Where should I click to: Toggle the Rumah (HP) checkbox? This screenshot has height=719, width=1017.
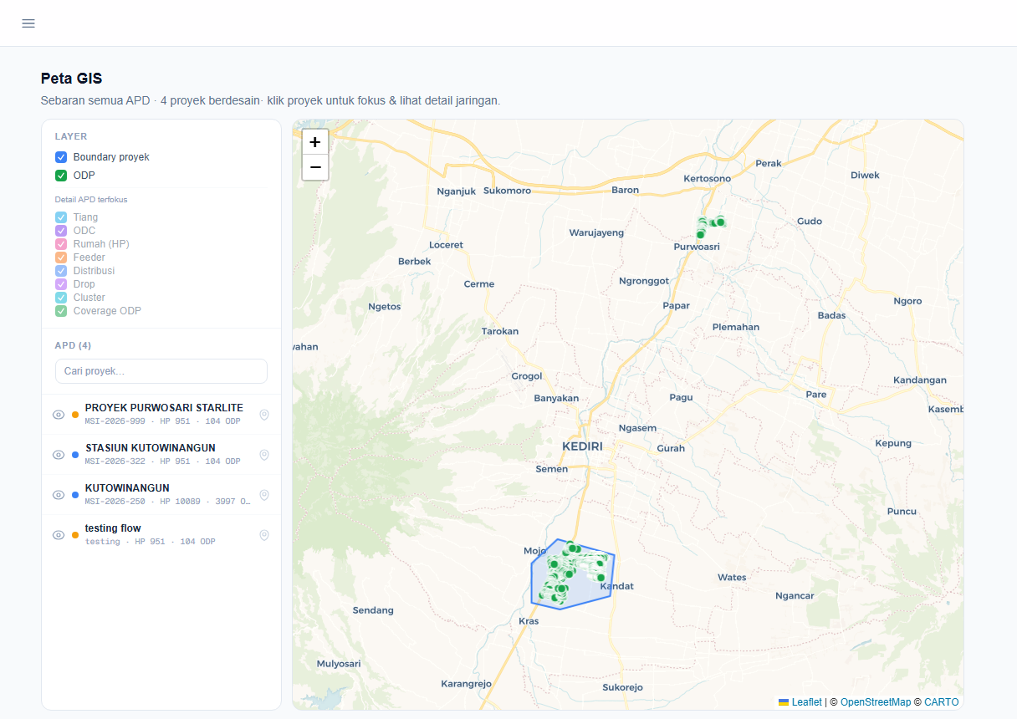click(61, 244)
